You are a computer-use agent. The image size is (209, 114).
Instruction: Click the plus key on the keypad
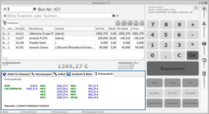tap(193, 25)
